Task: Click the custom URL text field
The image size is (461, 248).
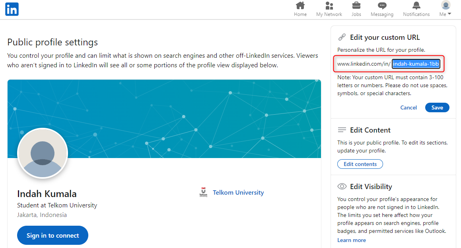Action: point(416,64)
